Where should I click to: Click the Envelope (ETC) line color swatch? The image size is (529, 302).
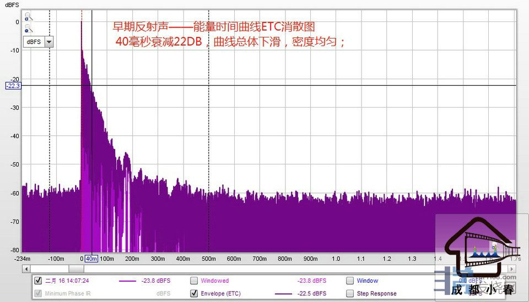tap(283, 294)
